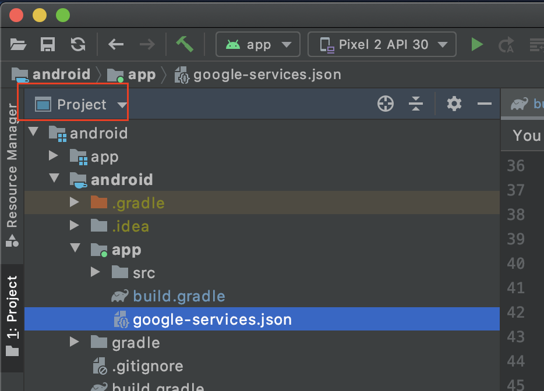
Task: Open Project panel settings gear
Action: pyautogui.click(x=454, y=104)
